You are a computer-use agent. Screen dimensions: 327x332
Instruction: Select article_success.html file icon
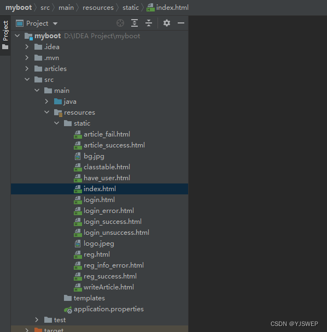tap(78, 145)
